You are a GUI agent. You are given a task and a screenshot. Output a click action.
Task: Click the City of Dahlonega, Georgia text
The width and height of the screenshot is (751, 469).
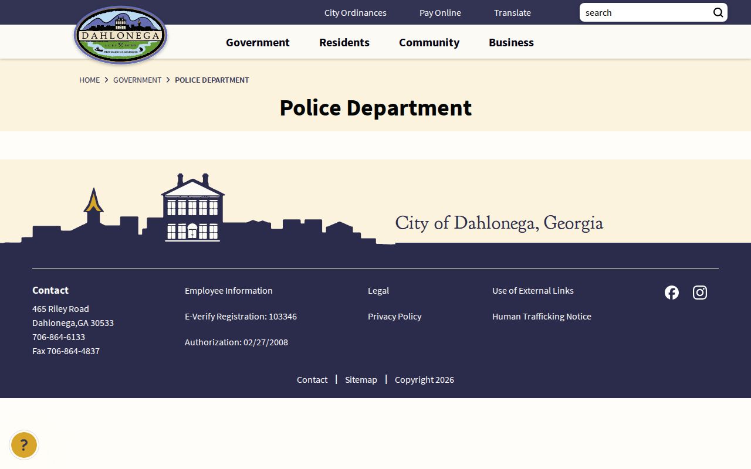[x=499, y=223]
